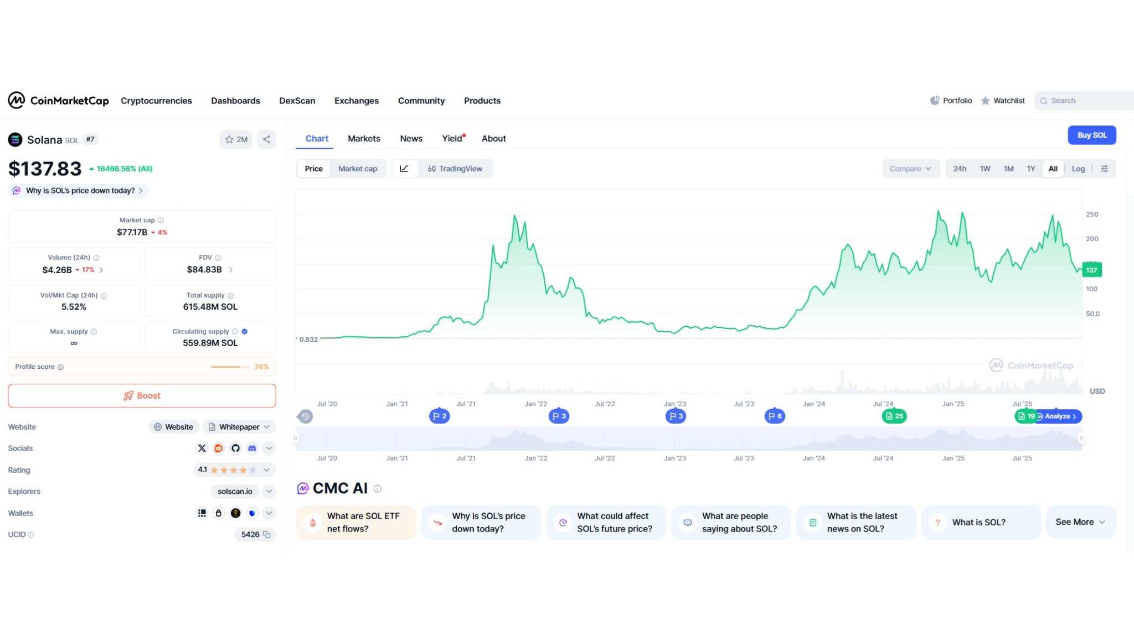The image size is (1134, 637).
Task: Click the share icon beside Solana
Action: tap(266, 139)
